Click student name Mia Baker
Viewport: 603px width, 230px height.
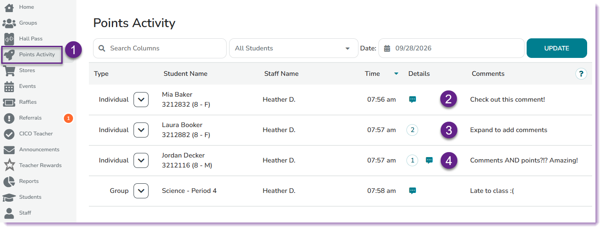click(177, 95)
